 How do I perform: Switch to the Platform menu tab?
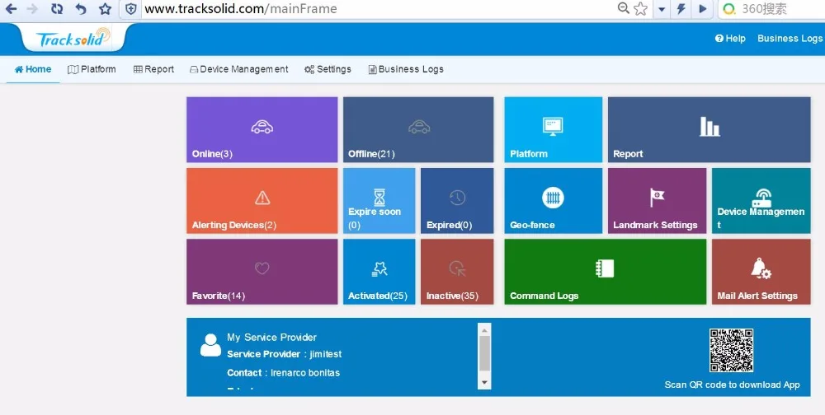click(x=92, y=69)
